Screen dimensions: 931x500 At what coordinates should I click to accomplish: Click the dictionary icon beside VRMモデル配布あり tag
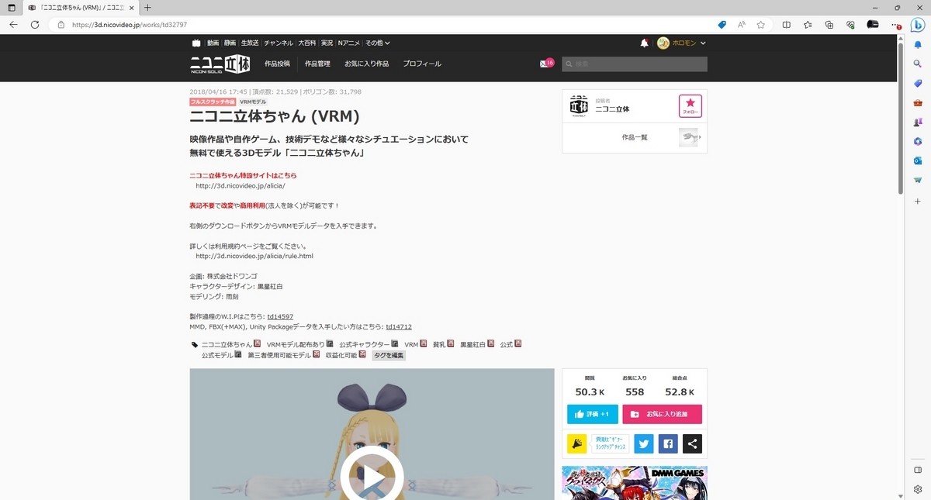point(330,343)
